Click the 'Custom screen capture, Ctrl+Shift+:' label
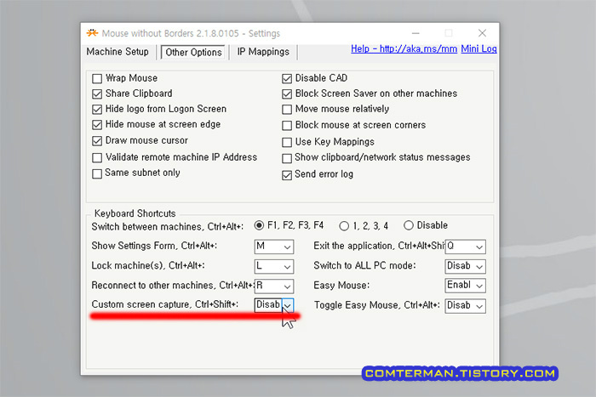 point(165,304)
